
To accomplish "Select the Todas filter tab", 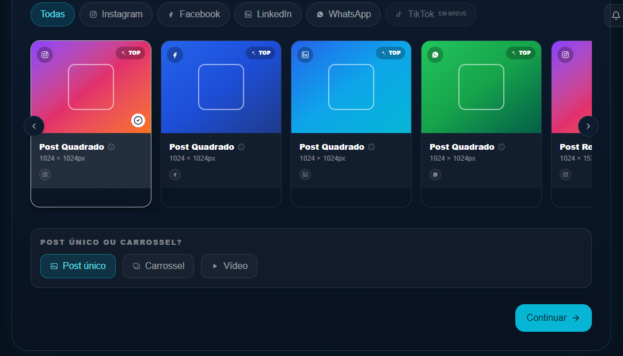I will (52, 14).
